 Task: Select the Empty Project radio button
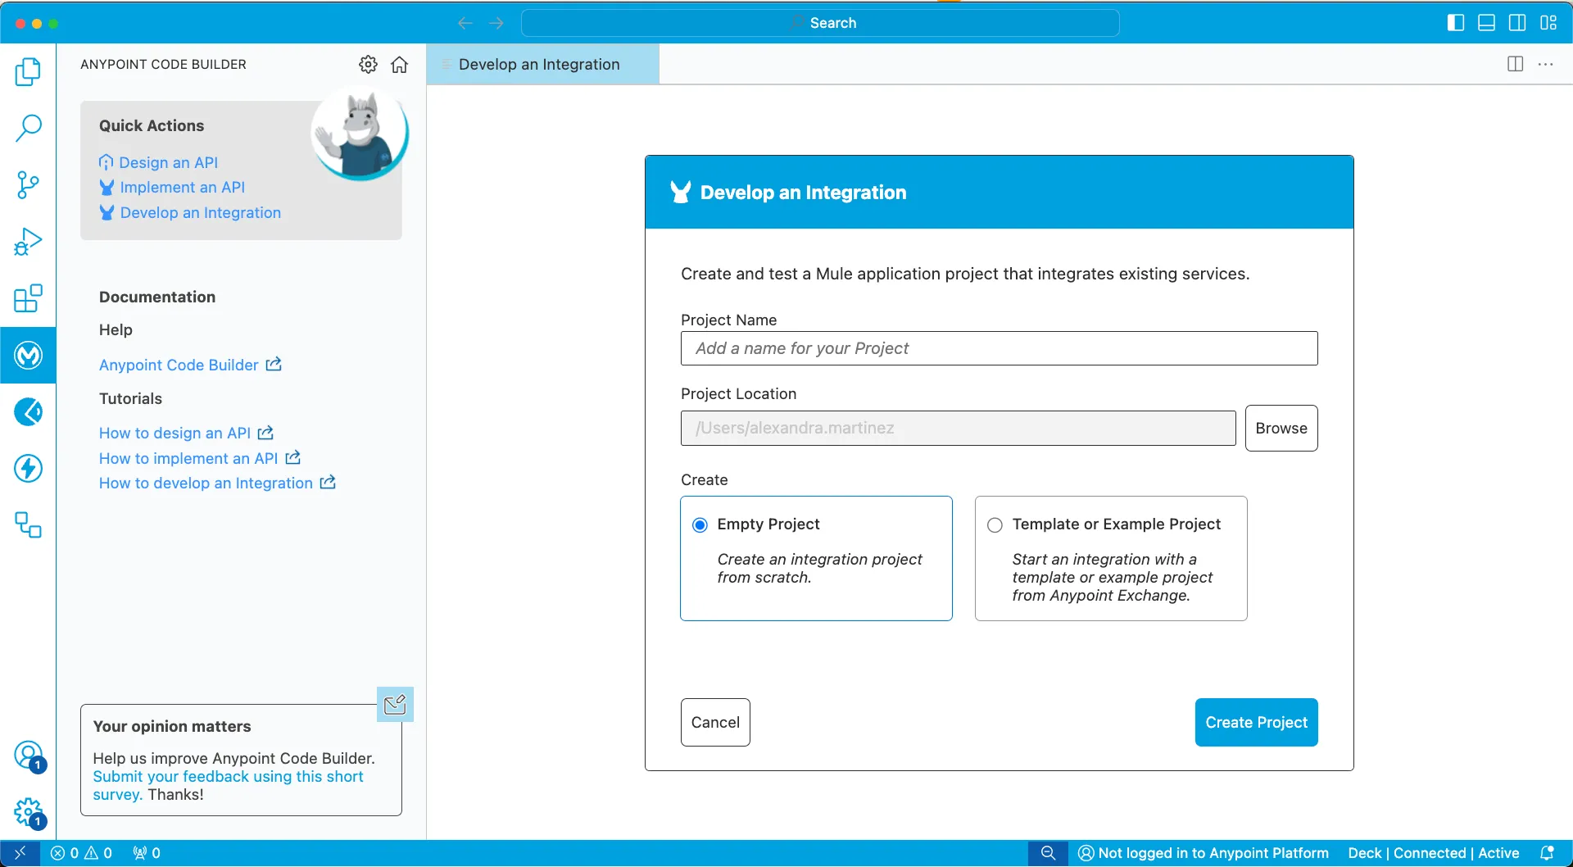pyautogui.click(x=700, y=525)
